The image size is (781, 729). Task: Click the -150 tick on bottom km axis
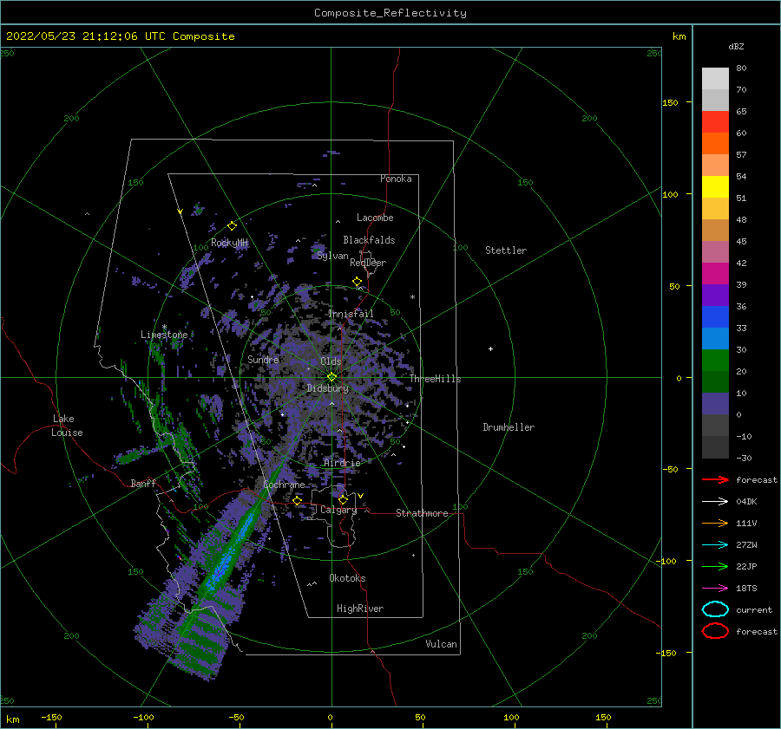pyautogui.click(x=51, y=717)
